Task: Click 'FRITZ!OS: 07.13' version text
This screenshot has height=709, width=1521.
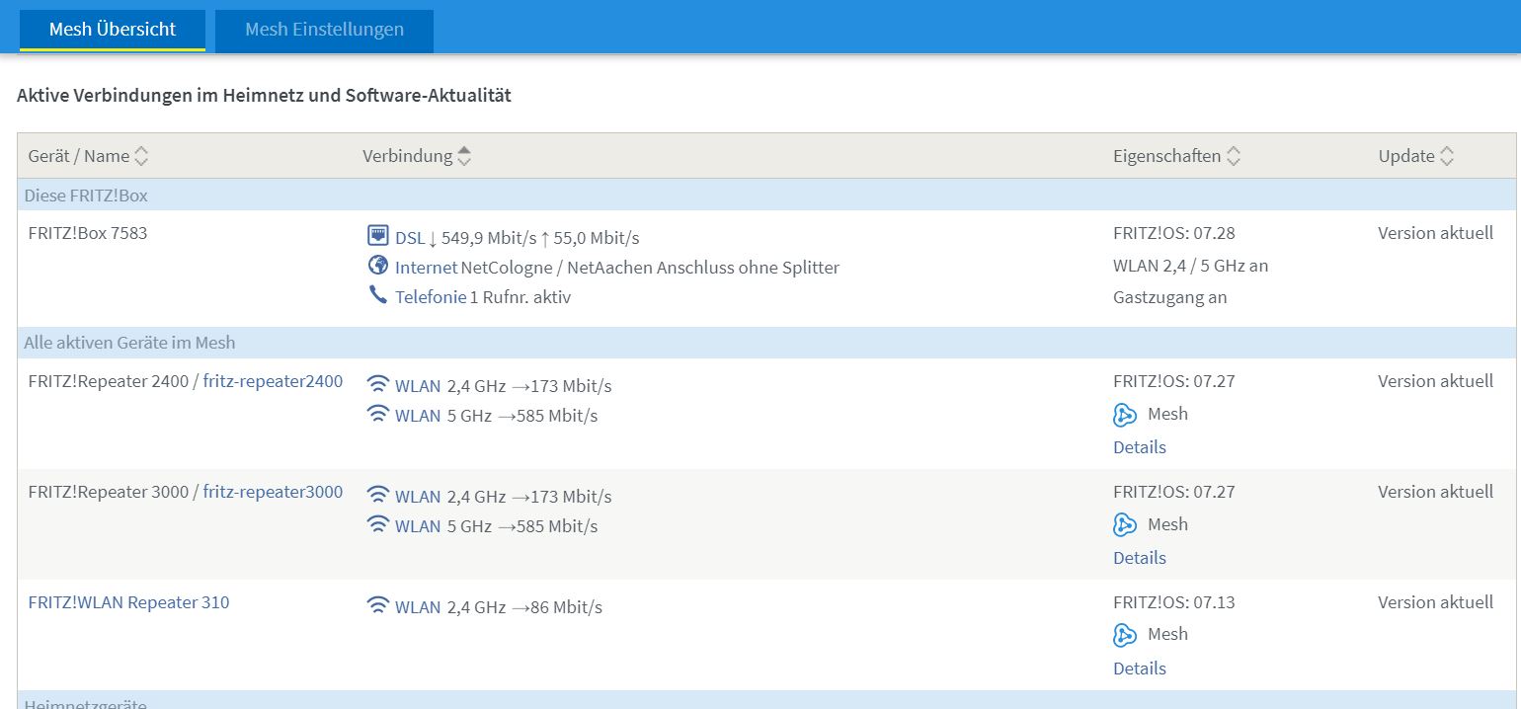Action: [1174, 602]
